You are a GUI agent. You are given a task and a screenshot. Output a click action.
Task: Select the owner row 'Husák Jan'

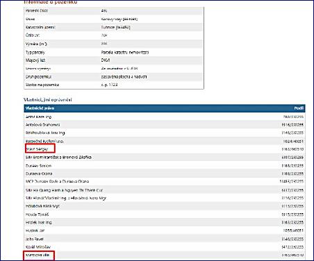(x=165, y=230)
